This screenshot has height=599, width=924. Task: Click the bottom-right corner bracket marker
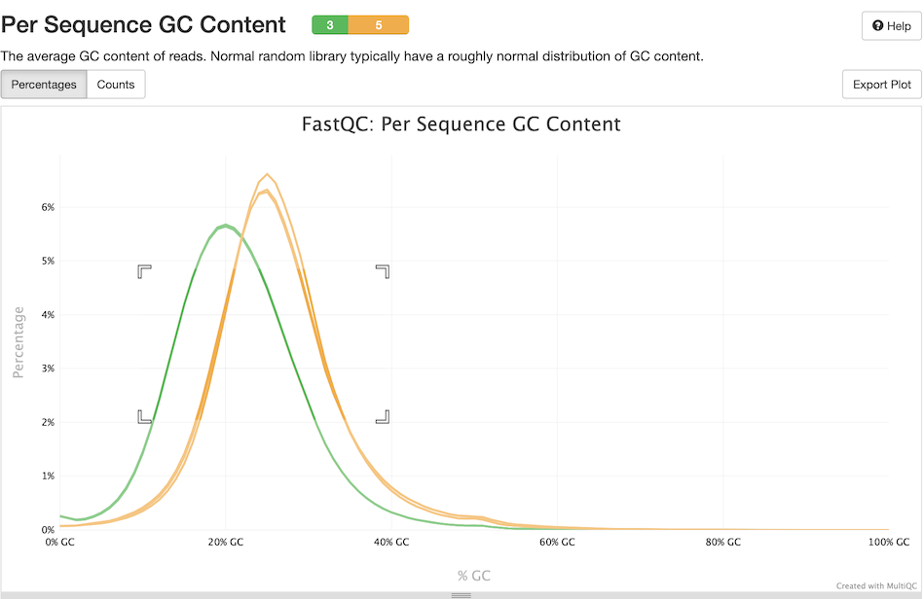tap(383, 417)
